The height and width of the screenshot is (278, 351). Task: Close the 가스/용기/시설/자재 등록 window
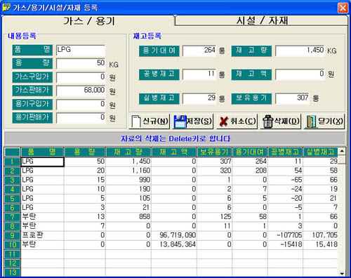pos(343,8)
